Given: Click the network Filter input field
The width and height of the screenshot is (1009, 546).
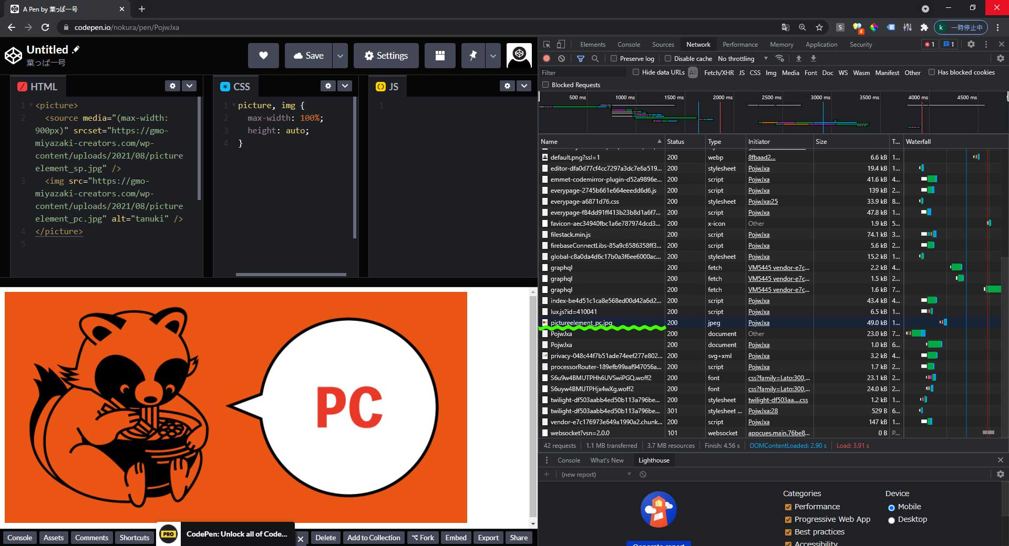Looking at the screenshot, I should point(583,72).
